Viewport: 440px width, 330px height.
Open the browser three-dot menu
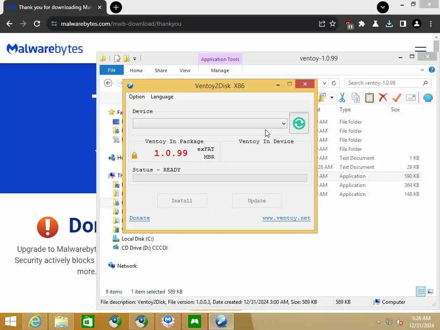click(431, 24)
